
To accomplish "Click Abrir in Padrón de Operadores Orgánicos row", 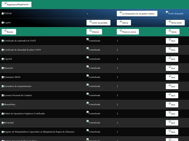I will [172, 114].
